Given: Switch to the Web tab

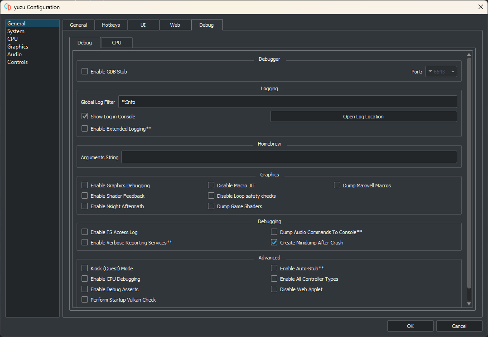Looking at the screenshot, I should (x=175, y=25).
